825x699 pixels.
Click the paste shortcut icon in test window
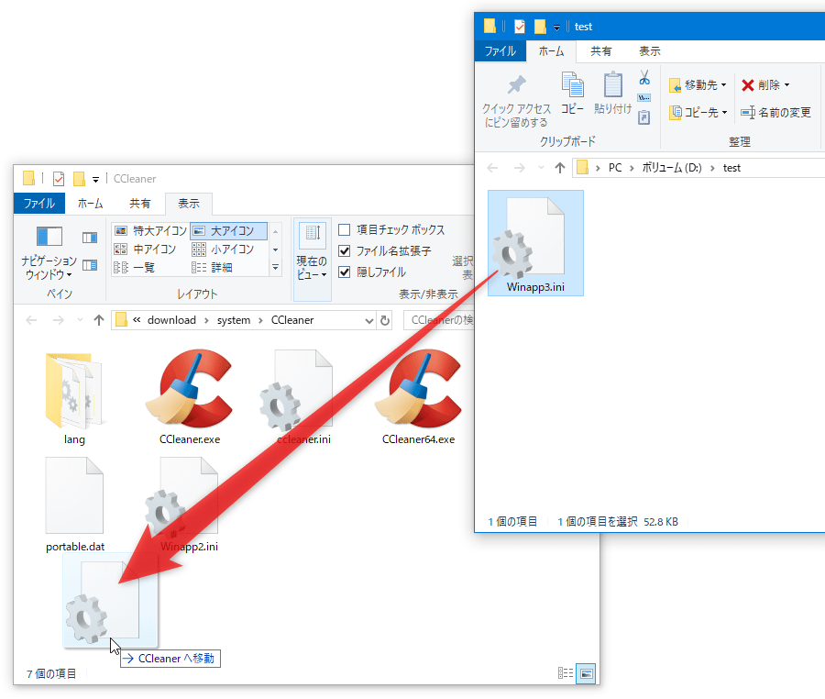click(x=644, y=116)
